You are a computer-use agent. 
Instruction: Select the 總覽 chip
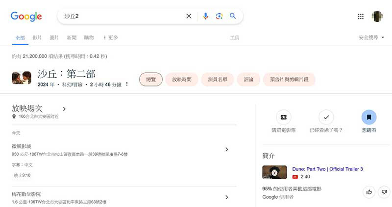pyautogui.click(x=151, y=80)
